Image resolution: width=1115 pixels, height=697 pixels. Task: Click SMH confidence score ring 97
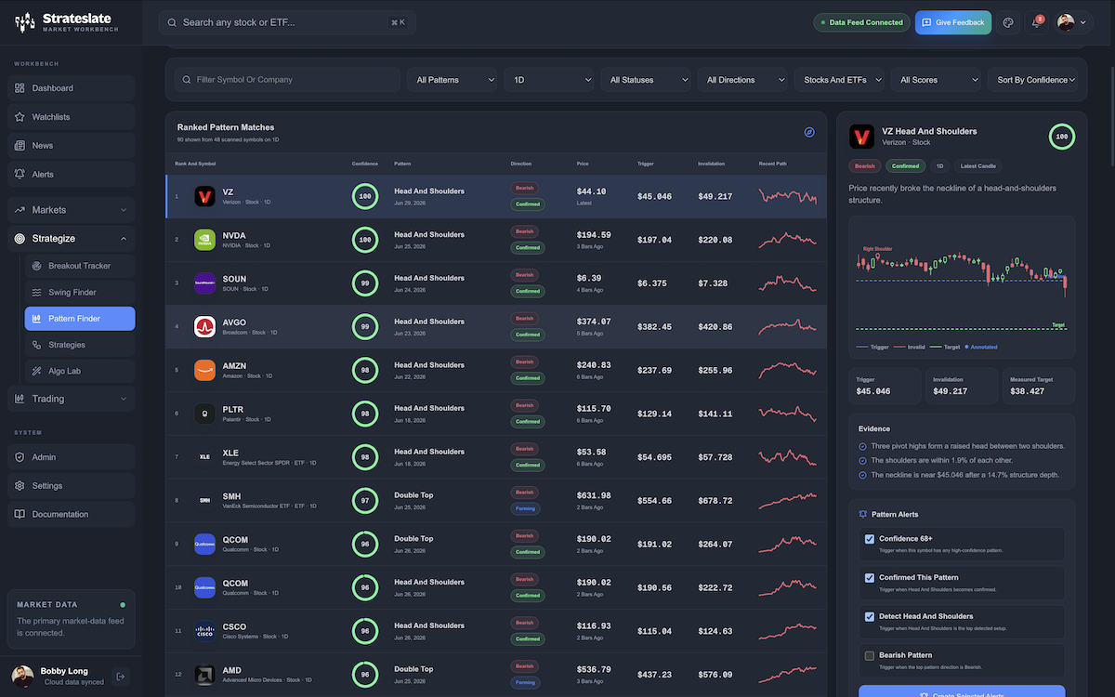(x=365, y=500)
